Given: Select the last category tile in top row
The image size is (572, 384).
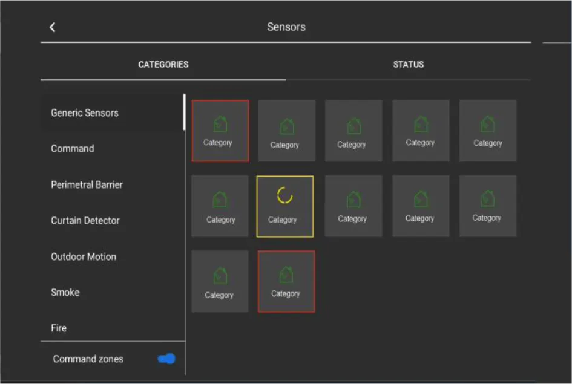Looking at the screenshot, I should click(x=488, y=131).
